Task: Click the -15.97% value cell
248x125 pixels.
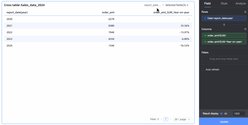Action: click(184, 32)
